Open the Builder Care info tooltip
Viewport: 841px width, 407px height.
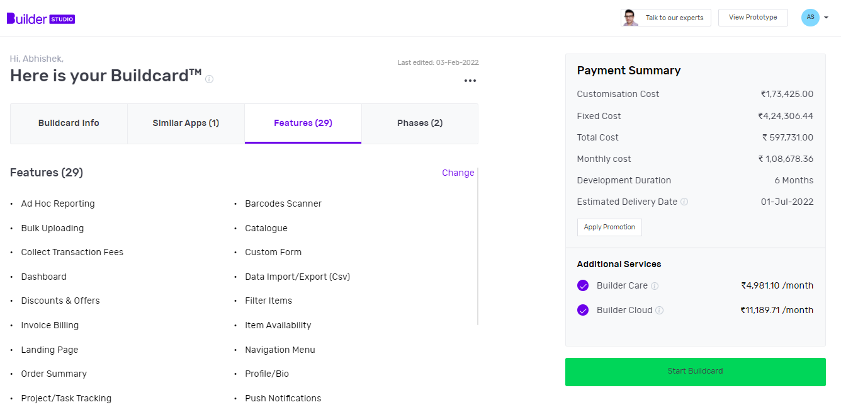655,285
